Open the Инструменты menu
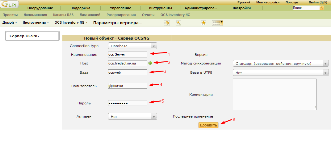Viewport: 331px width, 144px height. click(x=161, y=8)
